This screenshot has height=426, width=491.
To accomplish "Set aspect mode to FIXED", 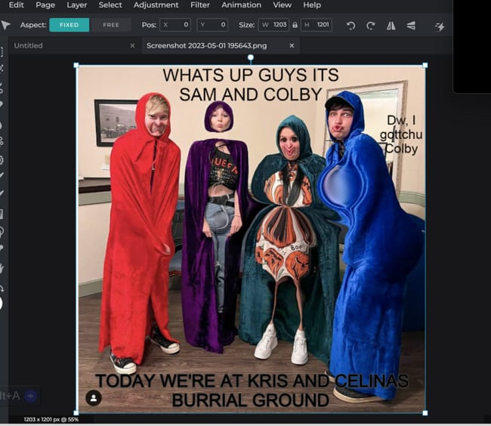I will click(69, 25).
